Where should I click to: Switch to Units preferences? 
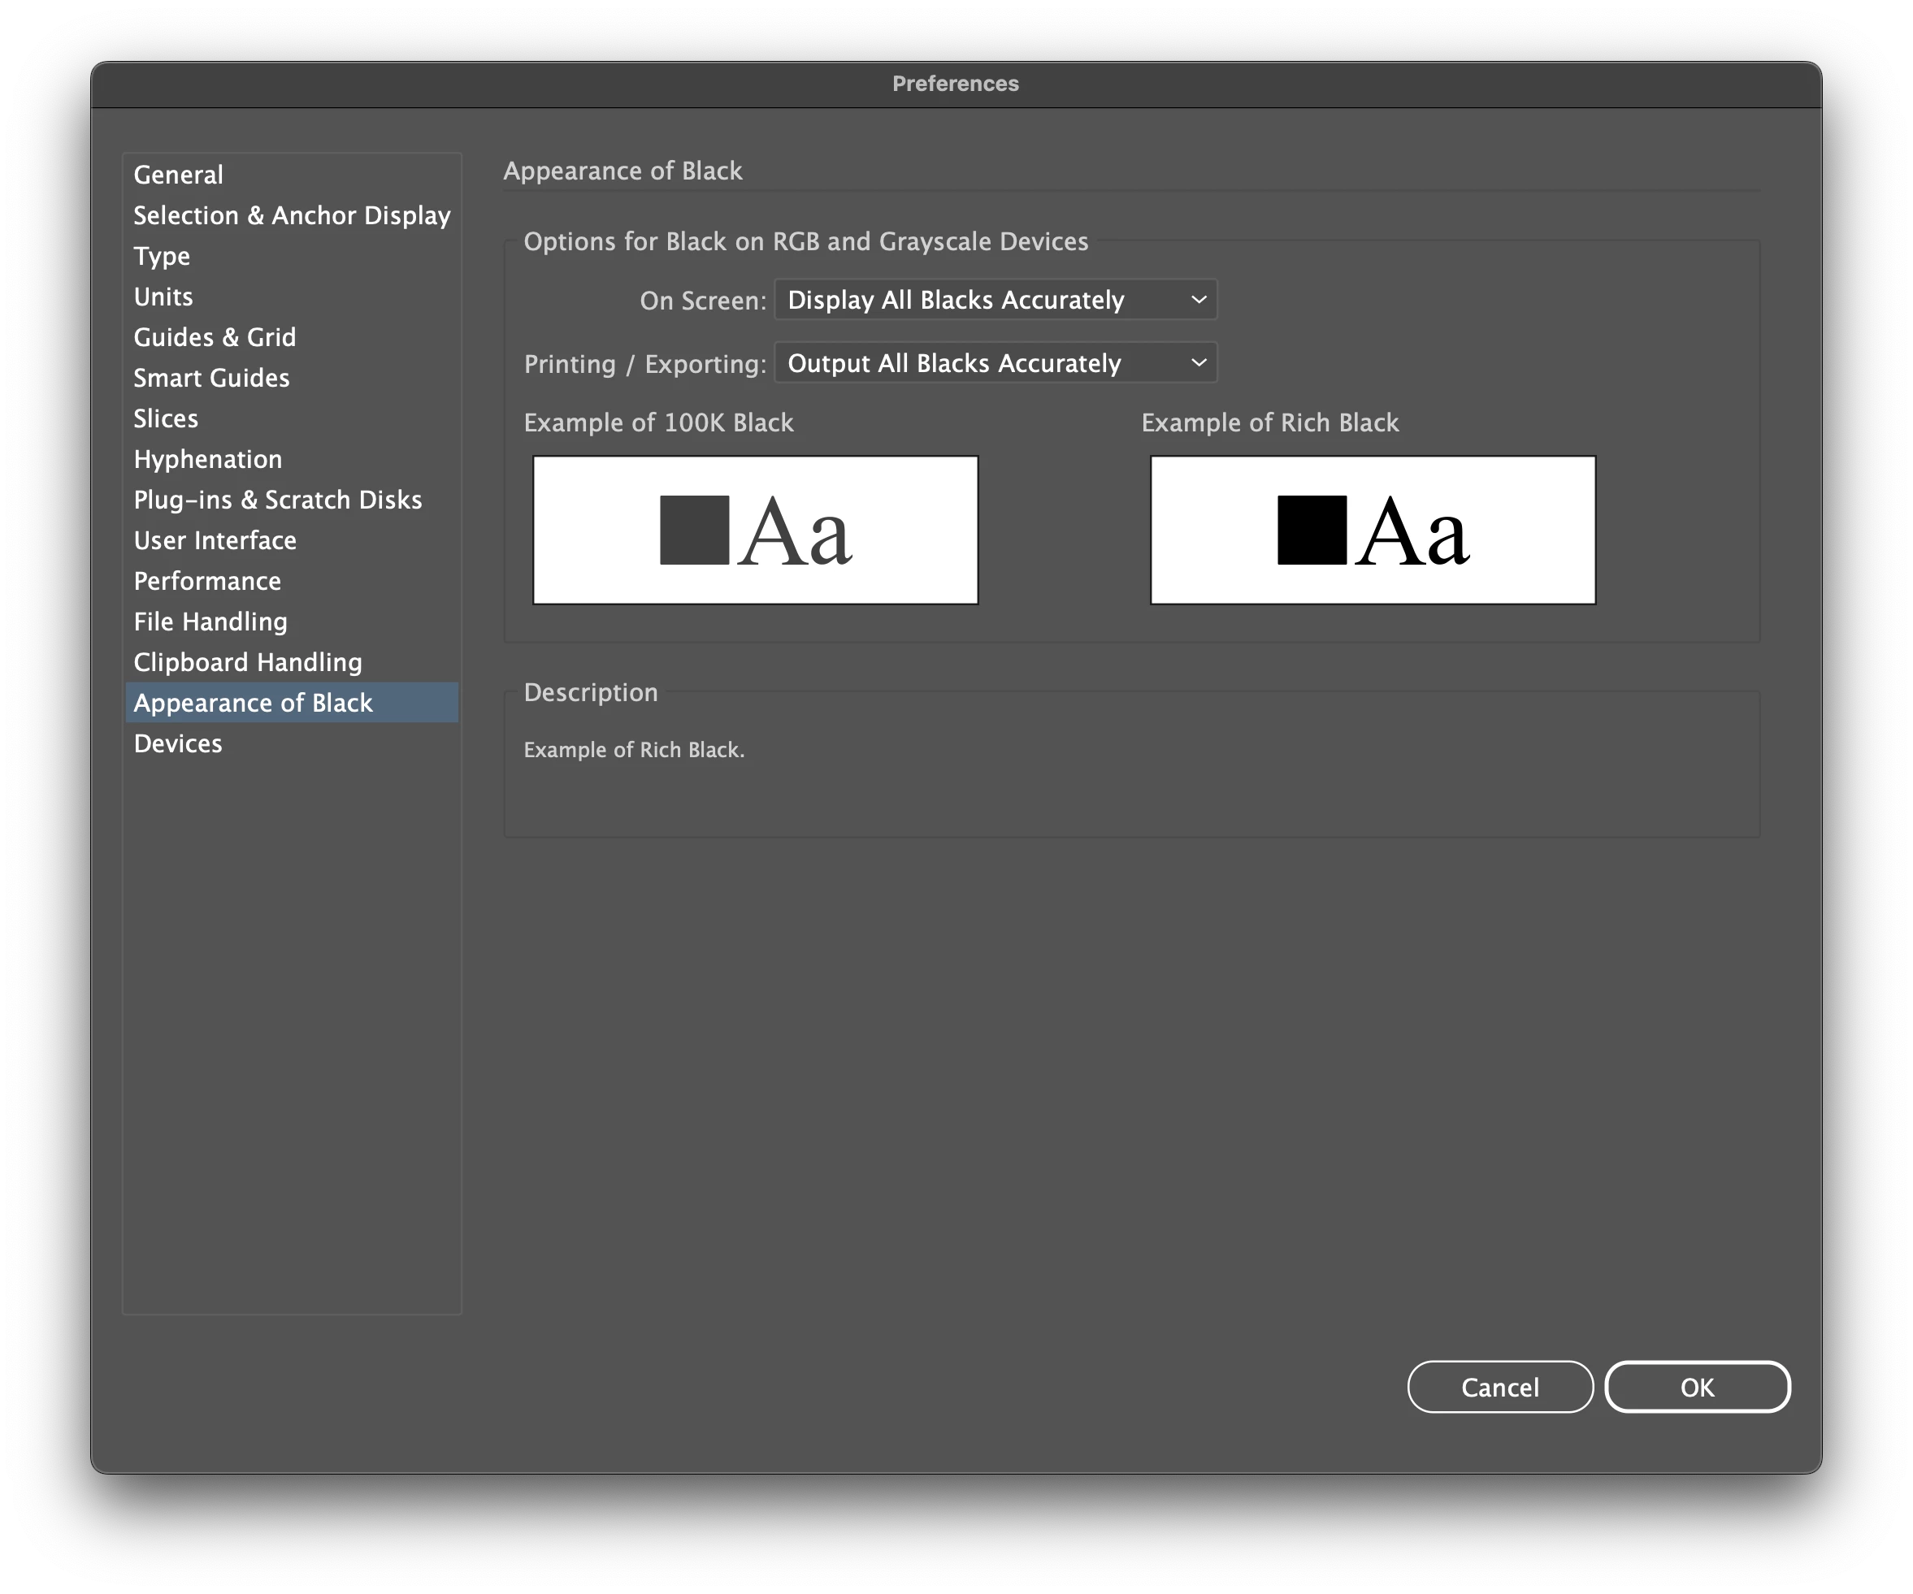tap(163, 297)
